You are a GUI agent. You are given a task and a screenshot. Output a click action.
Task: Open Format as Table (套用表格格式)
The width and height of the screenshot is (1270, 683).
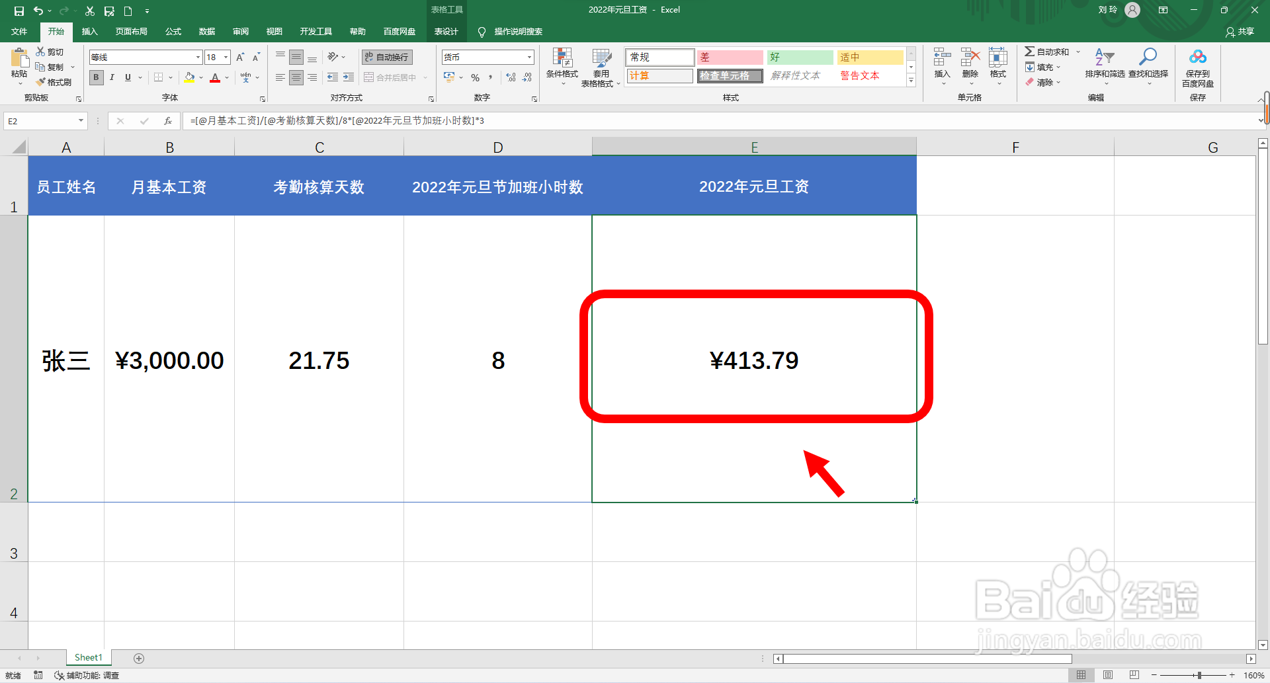point(601,67)
